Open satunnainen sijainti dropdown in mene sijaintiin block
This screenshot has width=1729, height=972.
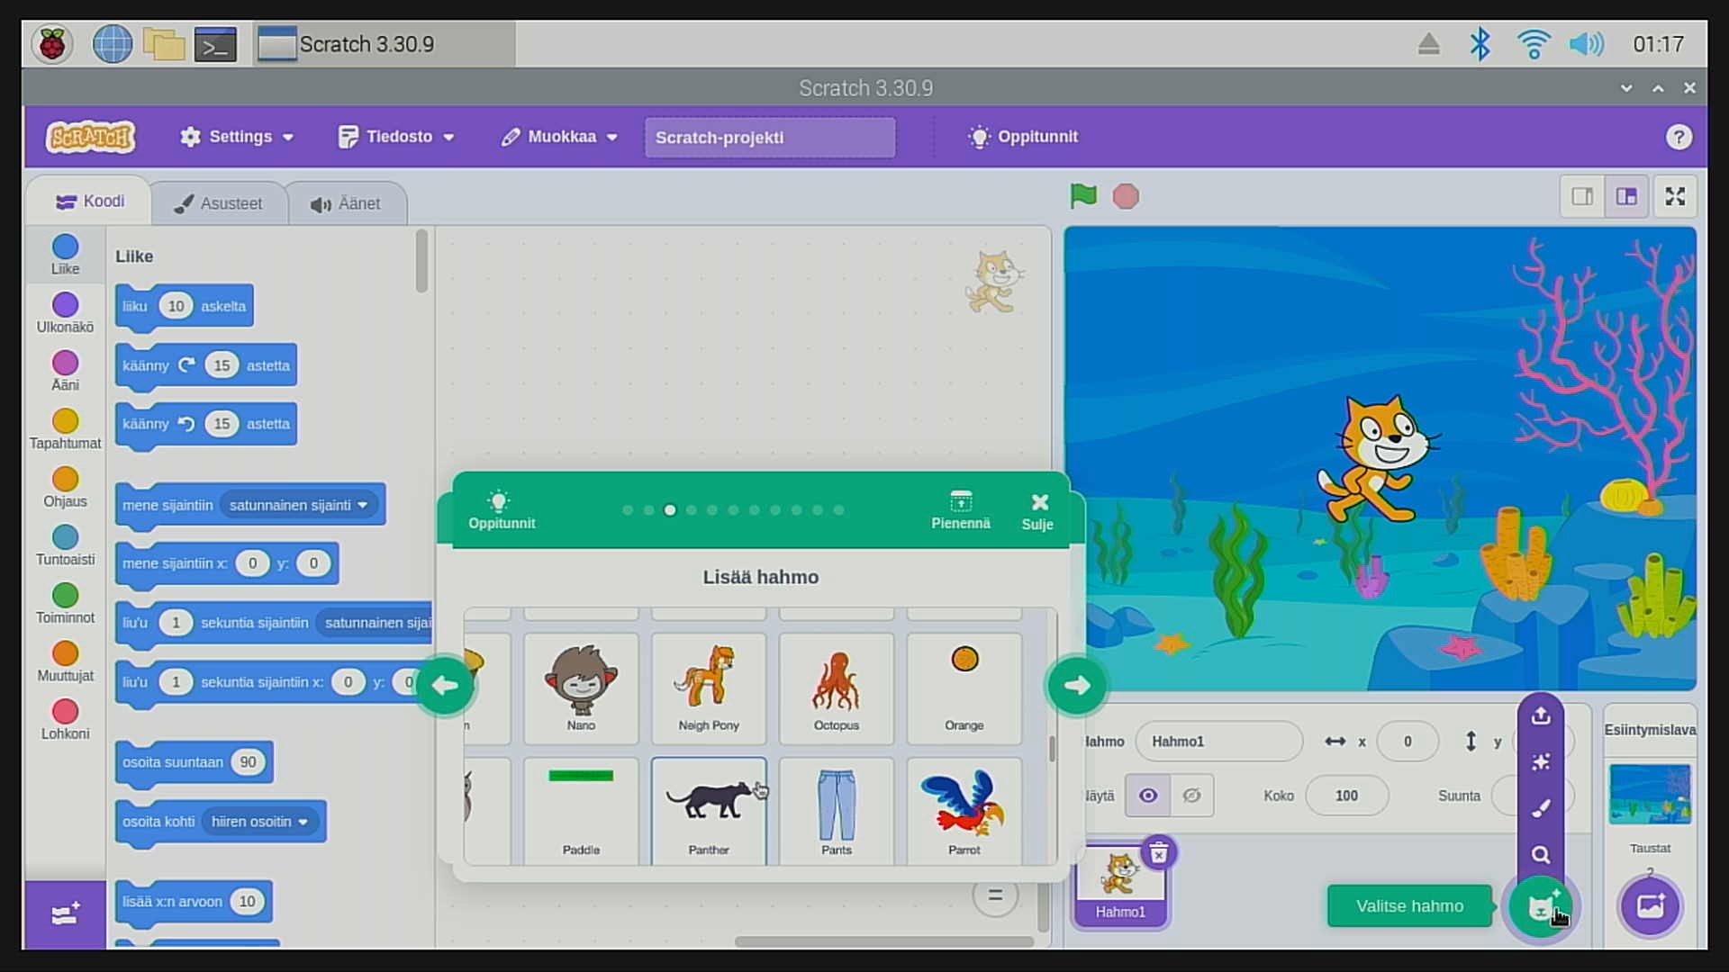coord(299,505)
